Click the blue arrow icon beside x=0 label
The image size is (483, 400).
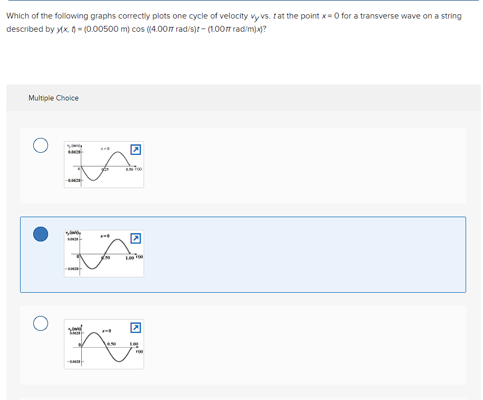pos(136,150)
